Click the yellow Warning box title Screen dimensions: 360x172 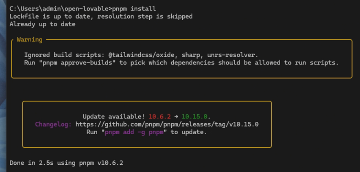(x=30, y=40)
